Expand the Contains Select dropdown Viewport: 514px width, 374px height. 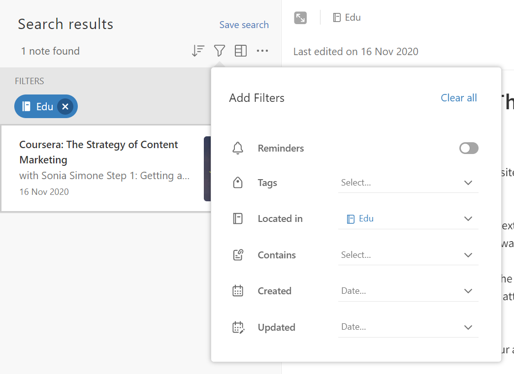click(x=408, y=255)
